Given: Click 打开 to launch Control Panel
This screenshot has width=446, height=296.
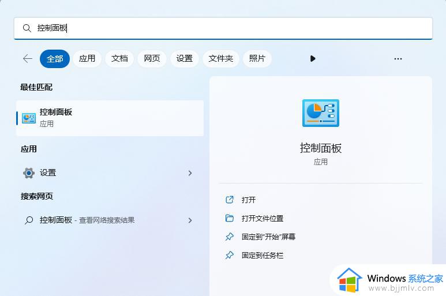Looking at the screenshot, I should (x=248, y=200).
